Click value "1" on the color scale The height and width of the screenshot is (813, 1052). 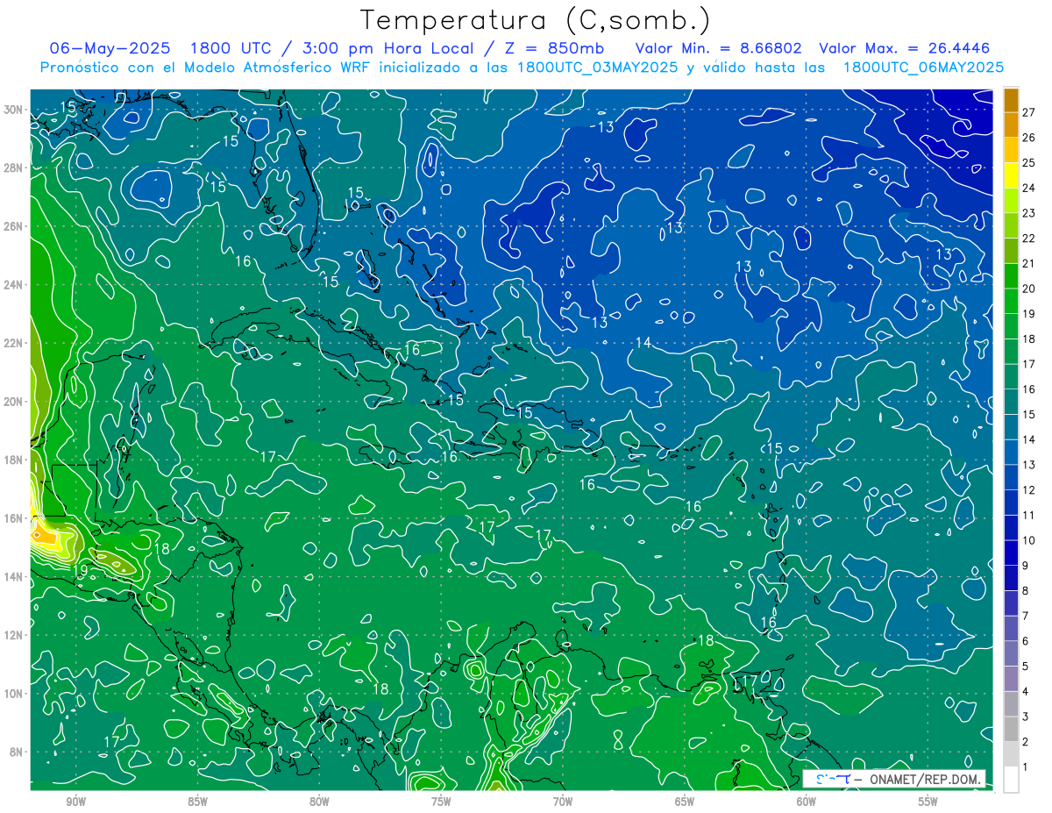1026,767
